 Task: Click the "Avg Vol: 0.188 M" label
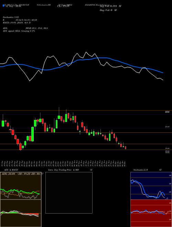click(110, 6)
